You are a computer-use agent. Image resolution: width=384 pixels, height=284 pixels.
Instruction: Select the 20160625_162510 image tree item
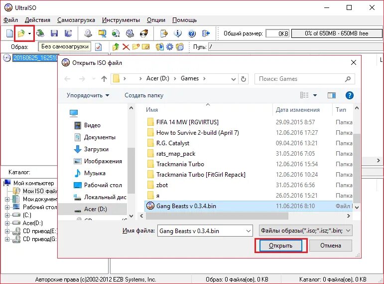coord(35,58)
